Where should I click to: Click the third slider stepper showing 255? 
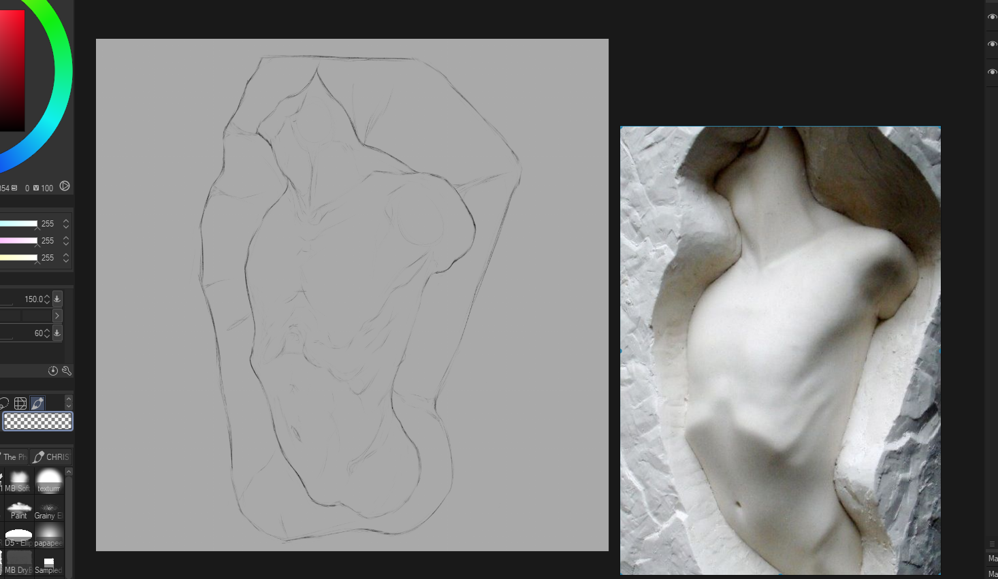[66, 257]
